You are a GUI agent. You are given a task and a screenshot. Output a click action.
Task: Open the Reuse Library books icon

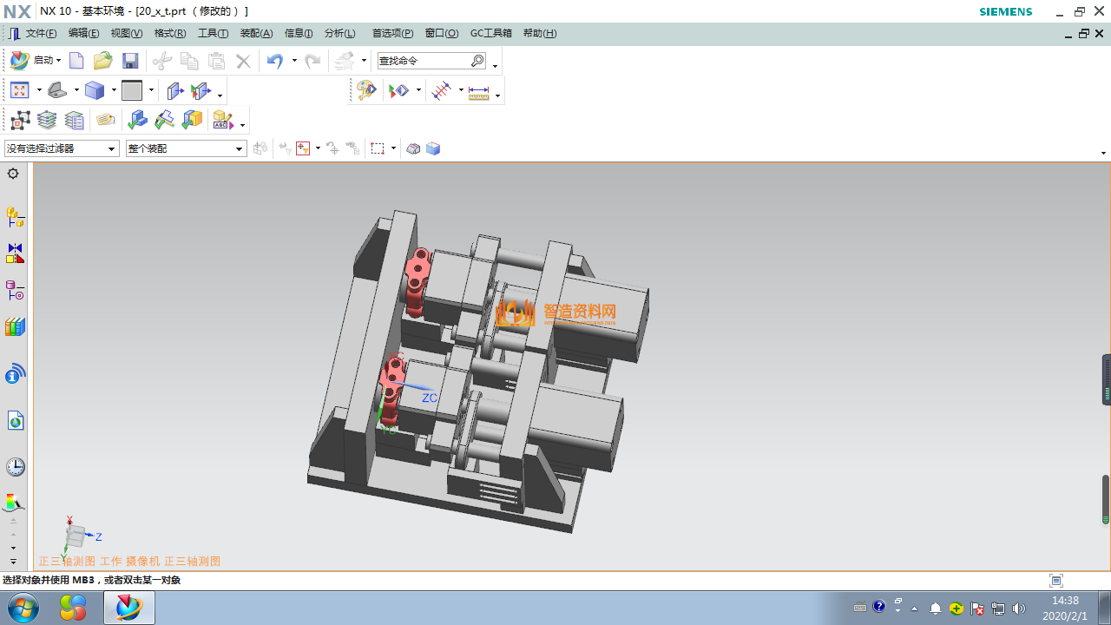(x=15, y=327)
